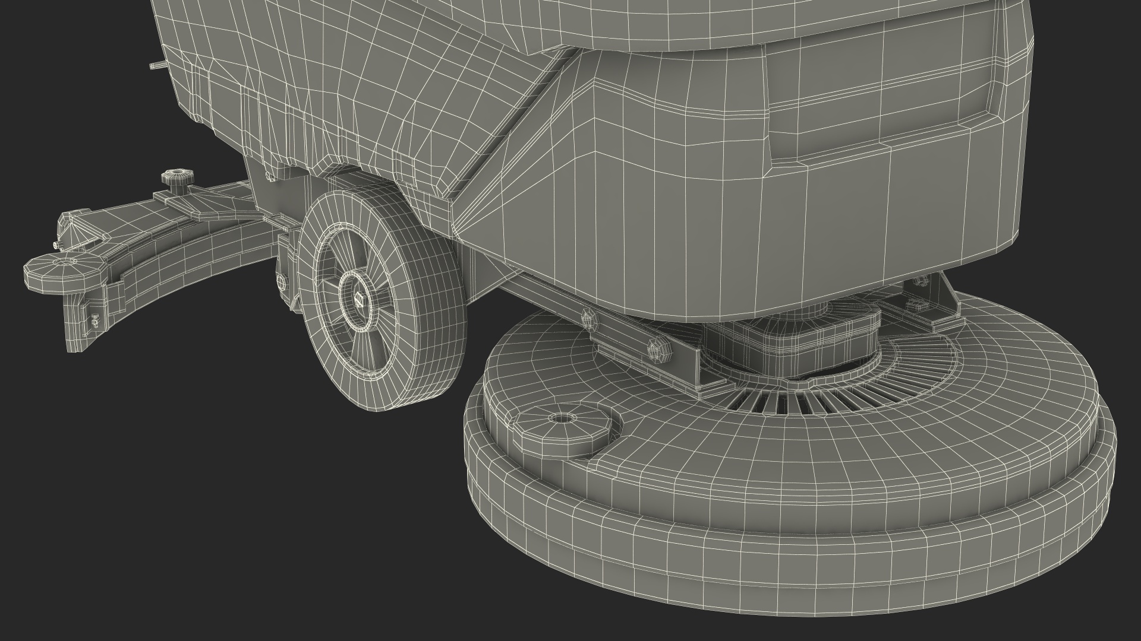
Task: Click the rear wheel's center hub
Action: click(361, 299)
